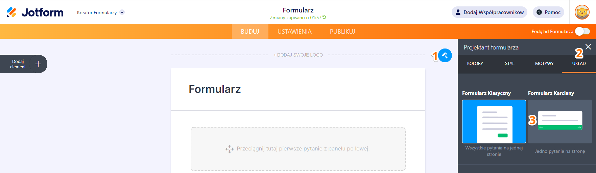Toggle the Podgląd Formularza switch
Screen dimensions: 596x173
click(x=582, y=31)
